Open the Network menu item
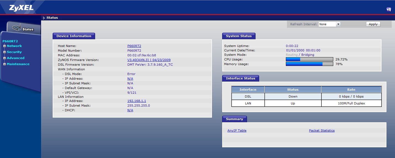Viewport: 395px width, 158px height. [x=14, y=46]
